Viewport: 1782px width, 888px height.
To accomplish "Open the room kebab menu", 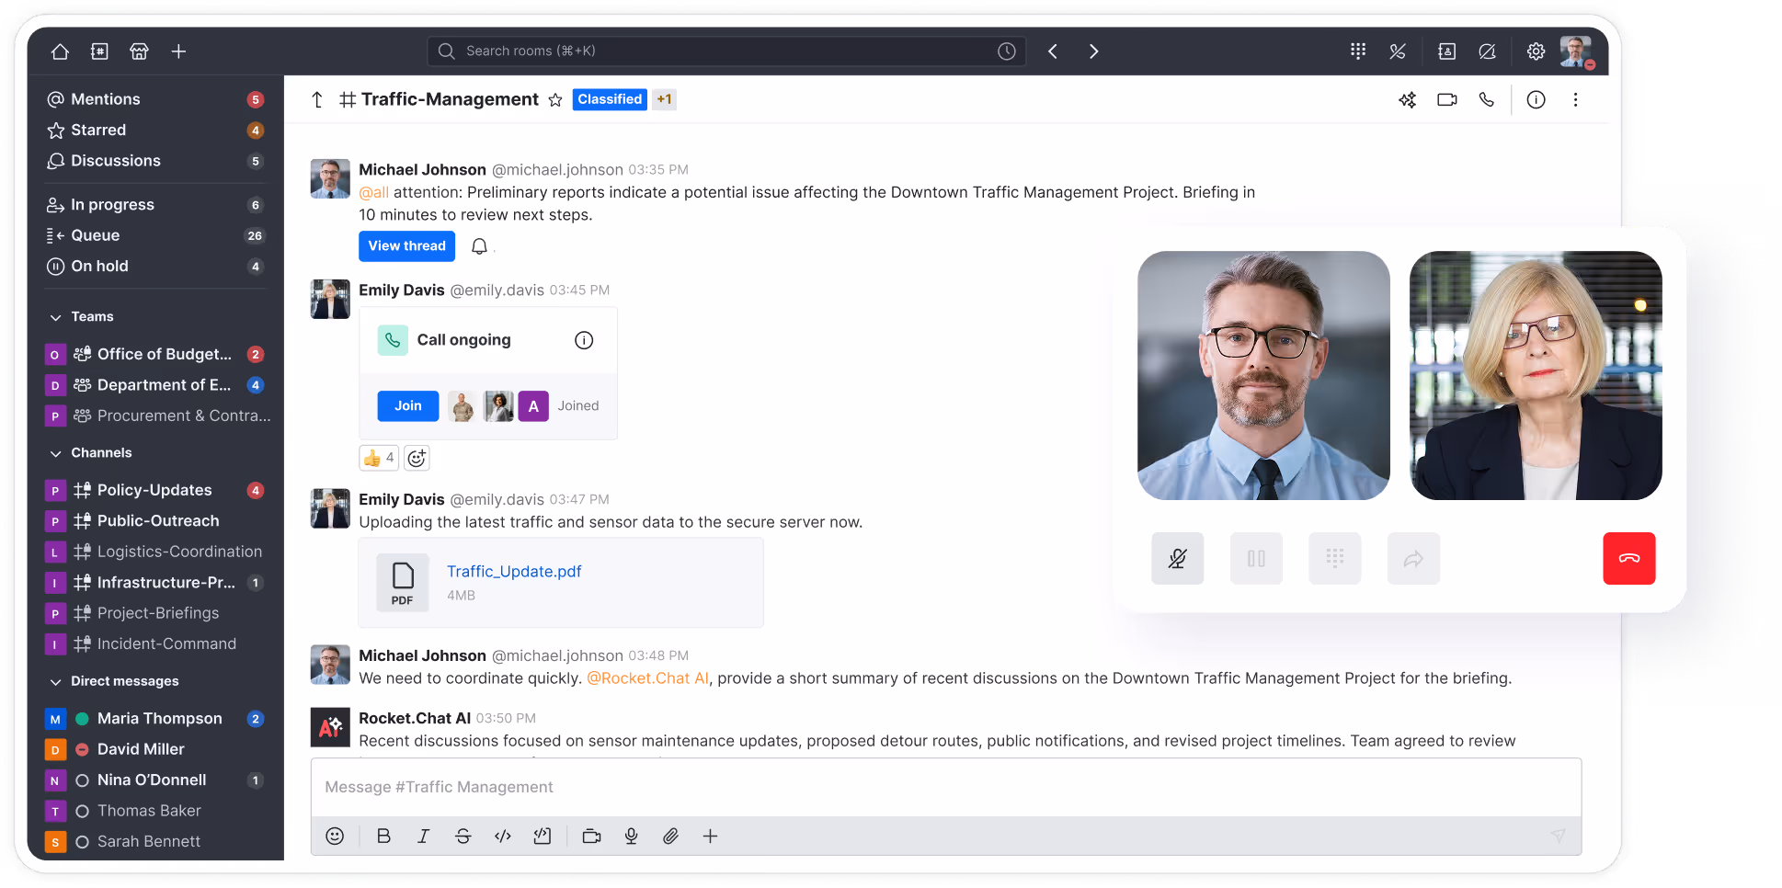I will (x=1576, y=100).
